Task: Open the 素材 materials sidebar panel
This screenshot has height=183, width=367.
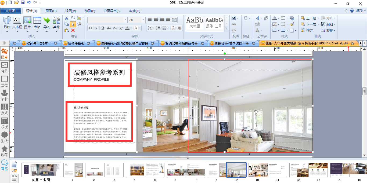Action: 5,96
